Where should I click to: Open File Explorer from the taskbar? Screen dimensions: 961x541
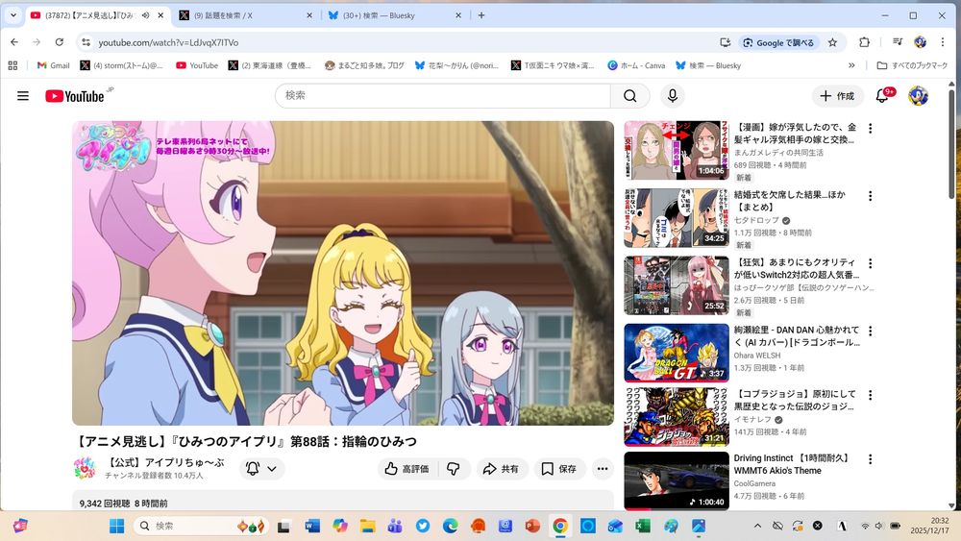(x=367, y=526)
